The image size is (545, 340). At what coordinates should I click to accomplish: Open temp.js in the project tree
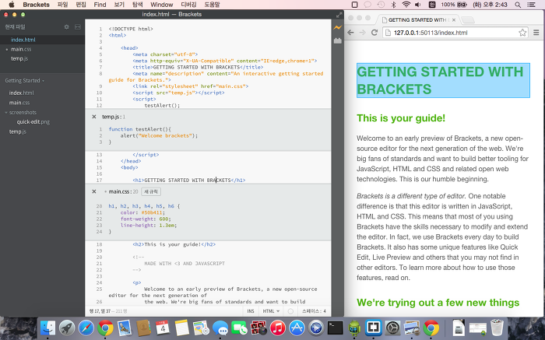[17, 131]
